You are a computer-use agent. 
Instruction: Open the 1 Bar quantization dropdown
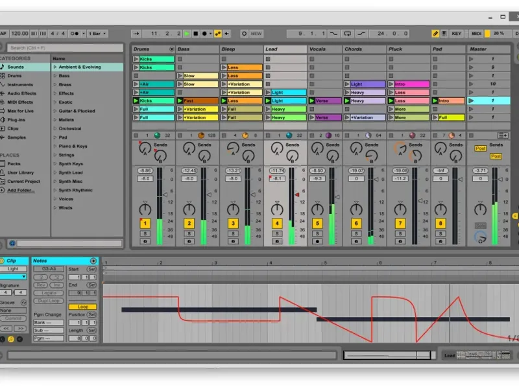coord(97,33)
